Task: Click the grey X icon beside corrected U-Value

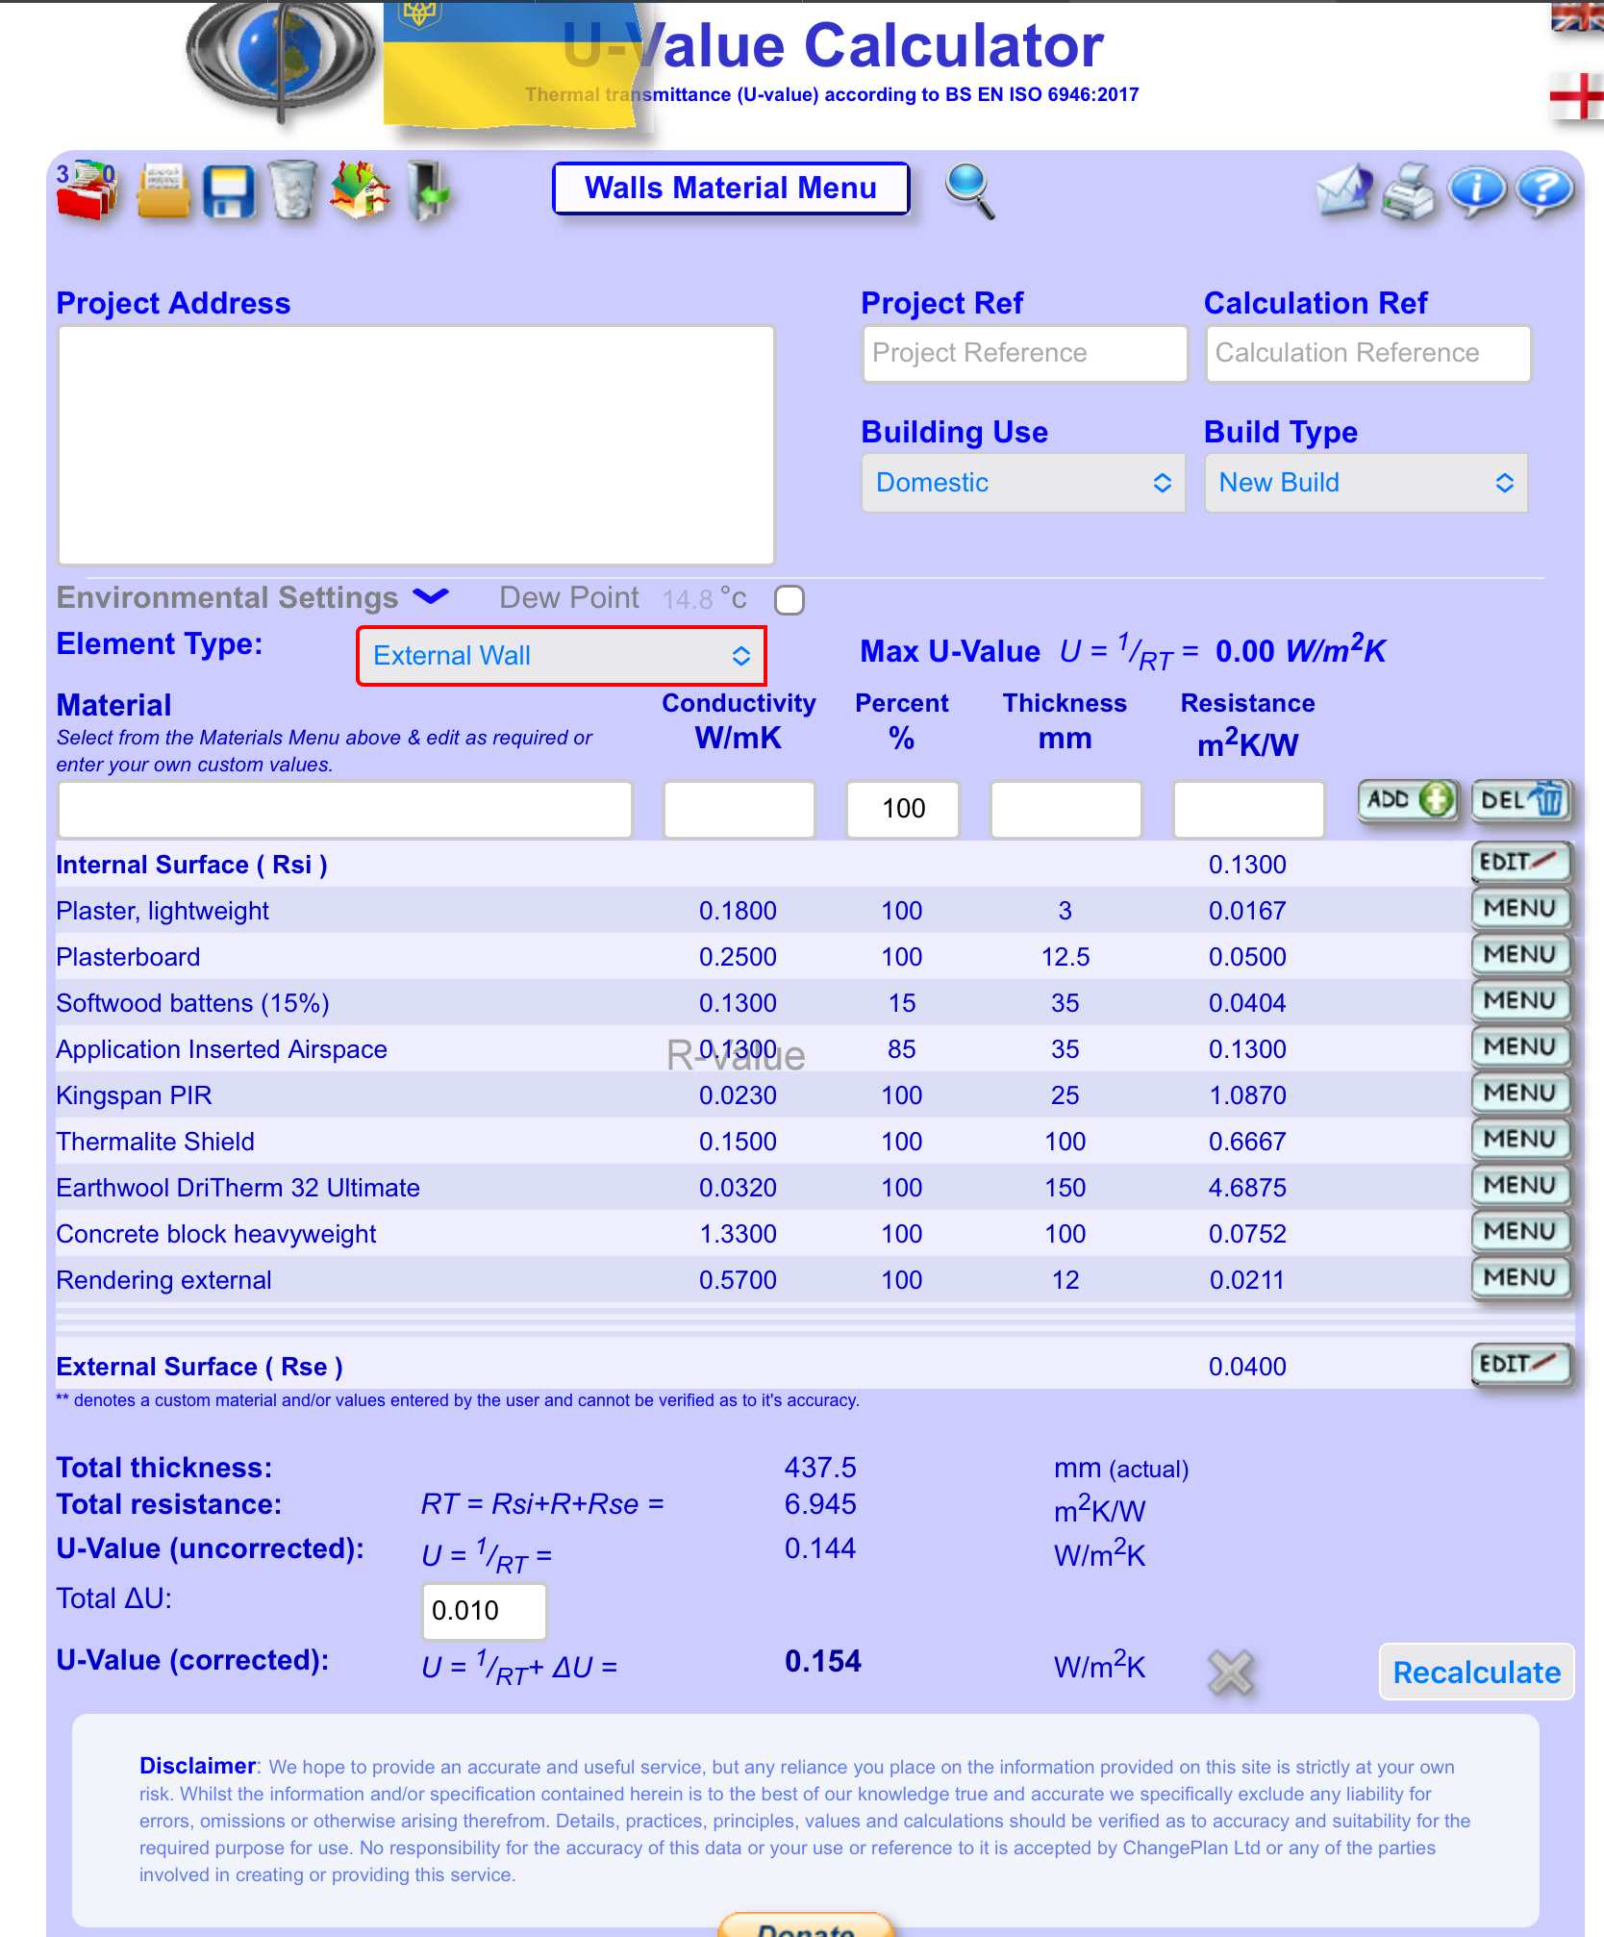Action: 1231,1672
